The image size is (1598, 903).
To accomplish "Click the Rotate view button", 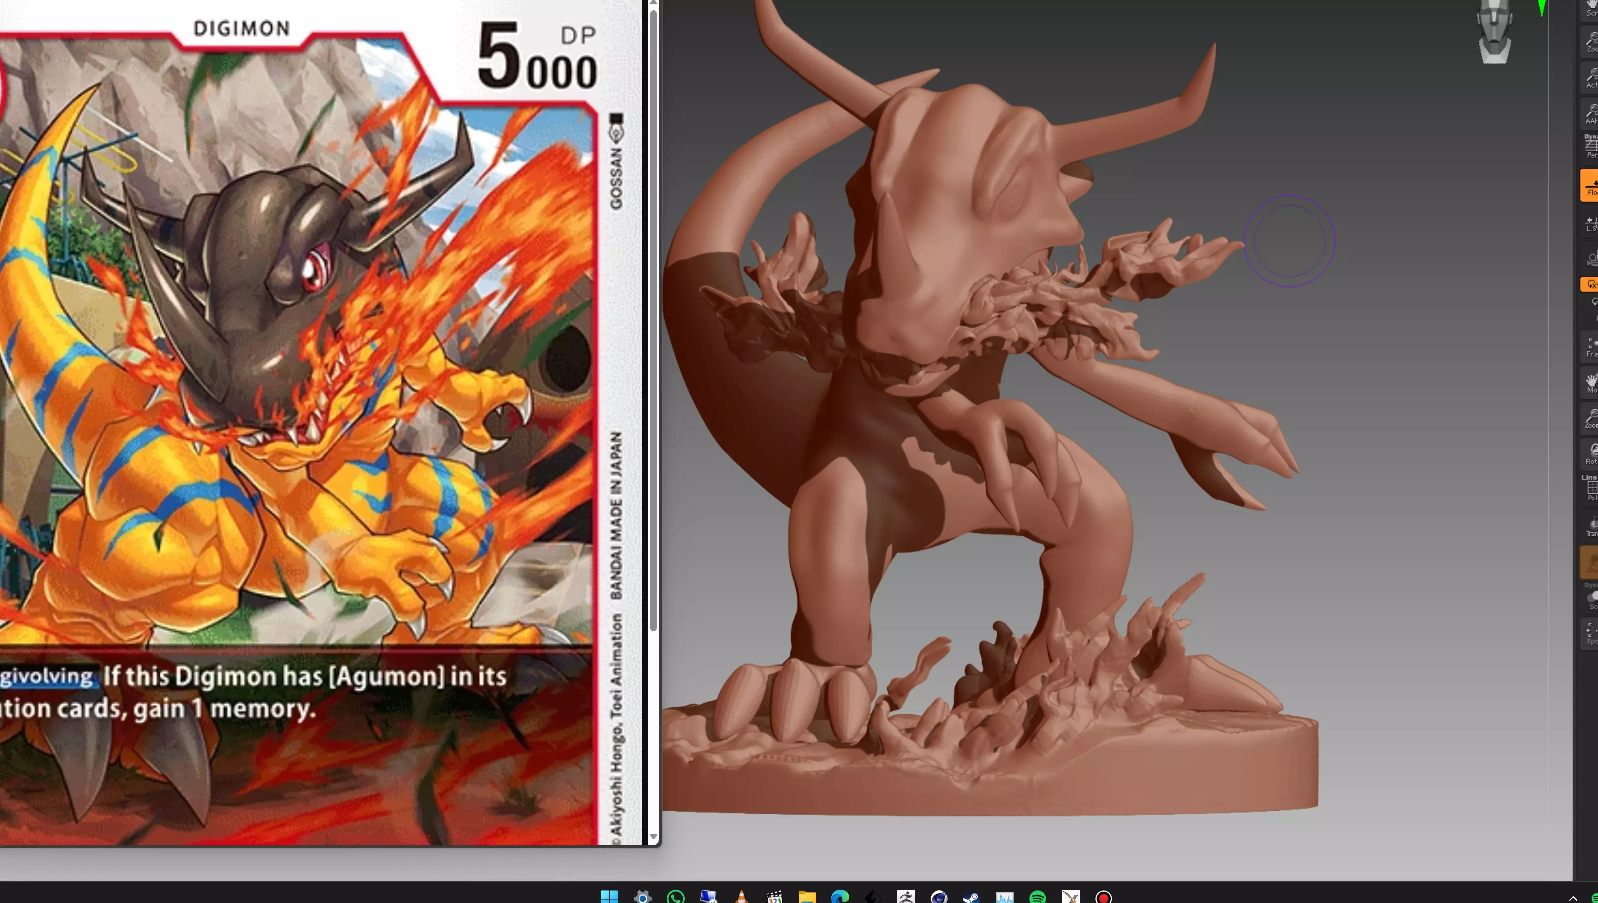I will pyautogui.click(x=1590, y=453).
